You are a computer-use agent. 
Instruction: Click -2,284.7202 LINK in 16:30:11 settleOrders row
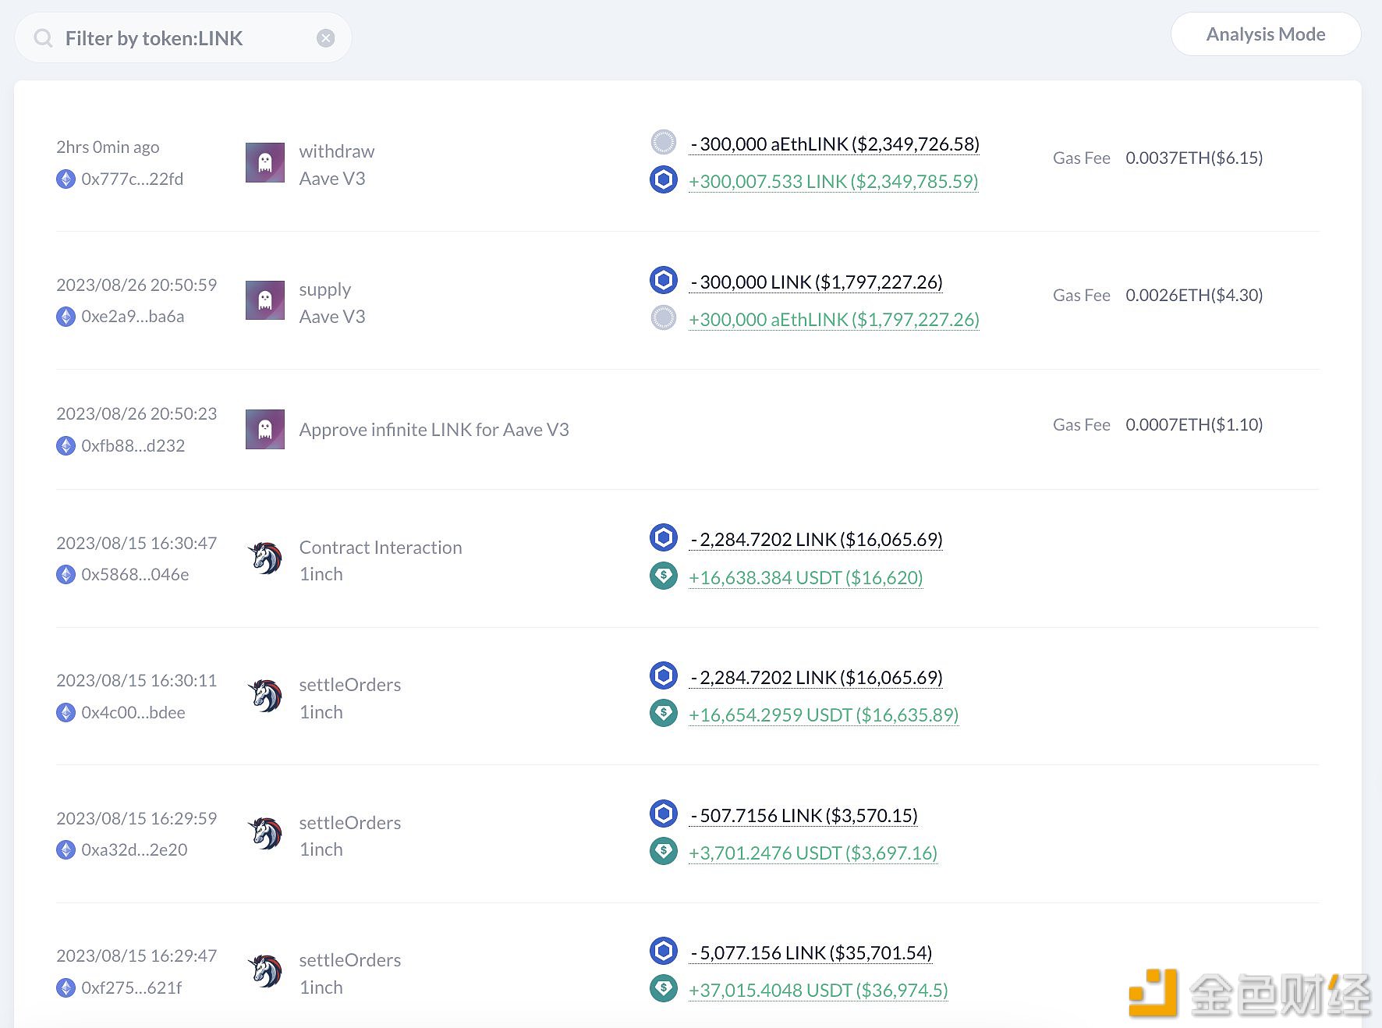click(817, 678)
